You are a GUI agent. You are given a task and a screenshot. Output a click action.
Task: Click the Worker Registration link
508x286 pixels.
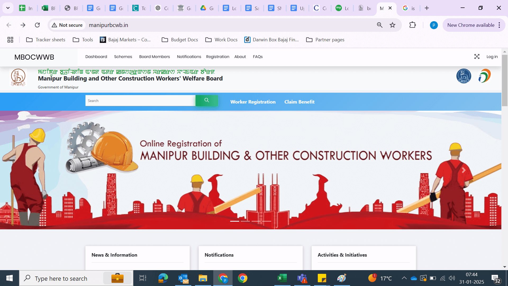[253, 102]
